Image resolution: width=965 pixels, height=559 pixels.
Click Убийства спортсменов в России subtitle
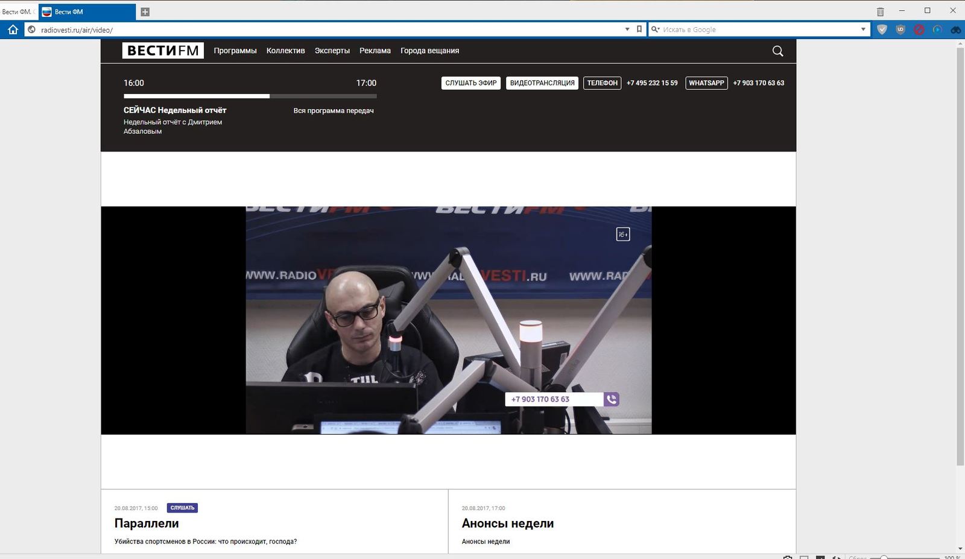(206, 542)
